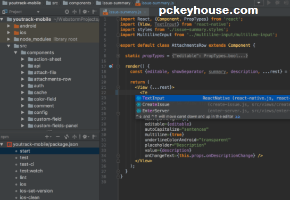290x200 pixels.
Task: Click the Debug bug icon in top toolbar
Action: coord(277,3)
